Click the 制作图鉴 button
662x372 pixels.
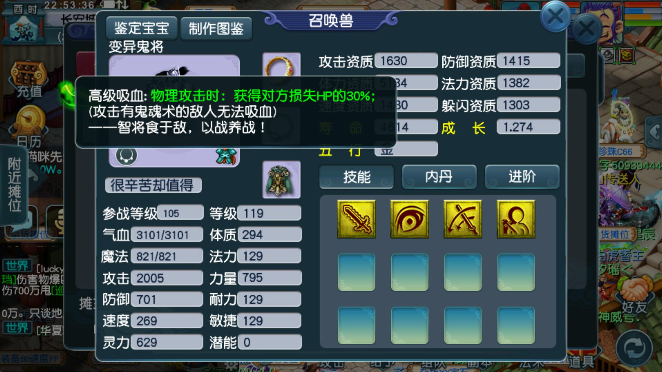pyautogui.click(x=216, y=28)
